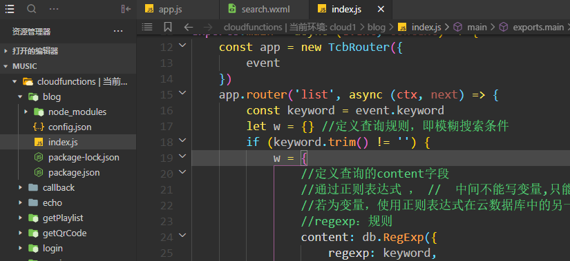Image resolution: width=570 pixels, height=261 pixels.
Task: Expand the callback folder
Action: (x=20, y=187)
